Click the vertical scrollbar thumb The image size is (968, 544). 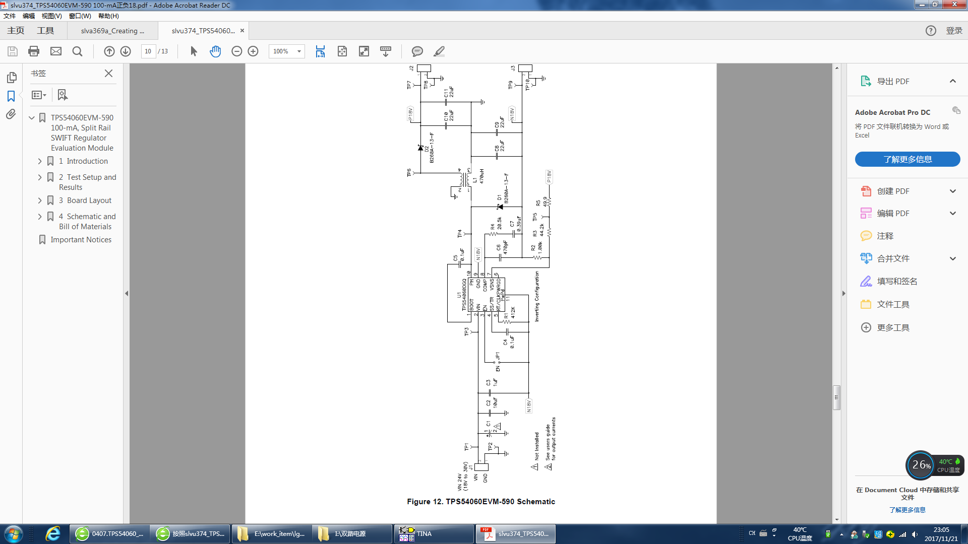[x=836, y=397]
